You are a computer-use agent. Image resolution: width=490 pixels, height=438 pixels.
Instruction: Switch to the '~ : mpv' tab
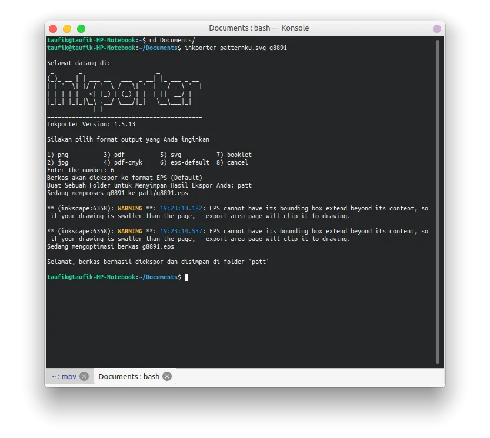coord(64,376)
